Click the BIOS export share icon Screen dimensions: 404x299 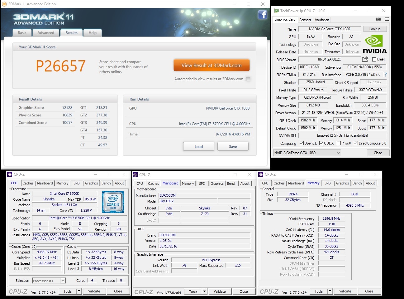tap(365, 59)
